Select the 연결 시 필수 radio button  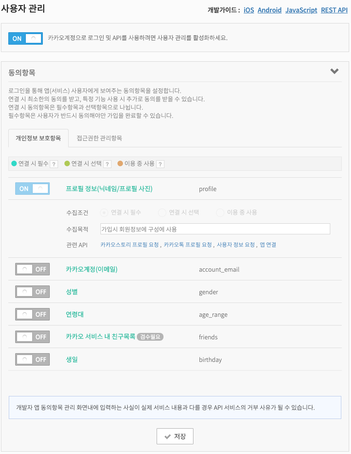(x=104, y=213)
